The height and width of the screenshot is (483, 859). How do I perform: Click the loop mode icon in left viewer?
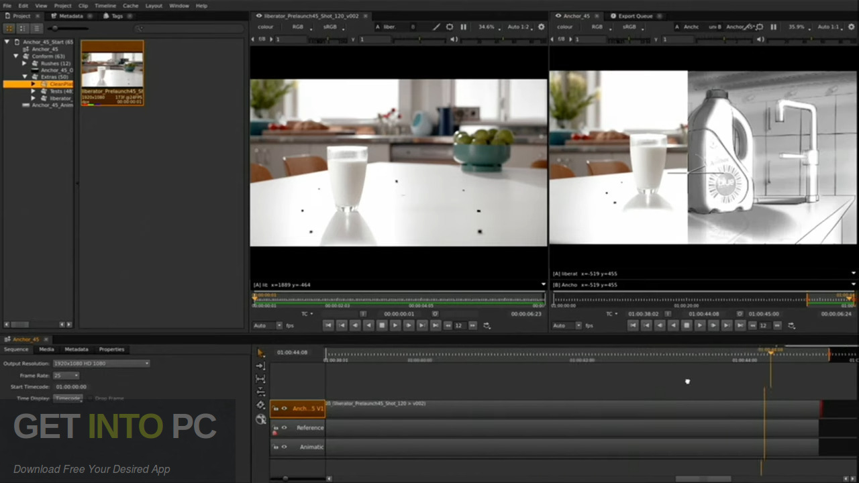point(487,325)
